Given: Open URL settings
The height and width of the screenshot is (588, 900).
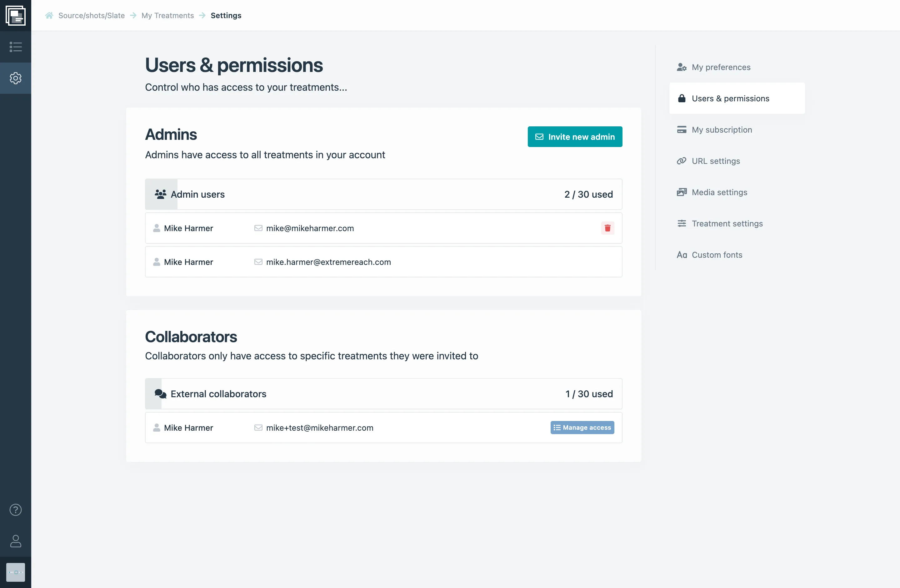Looking at the screenshot, I should click(x=716, y=160).
